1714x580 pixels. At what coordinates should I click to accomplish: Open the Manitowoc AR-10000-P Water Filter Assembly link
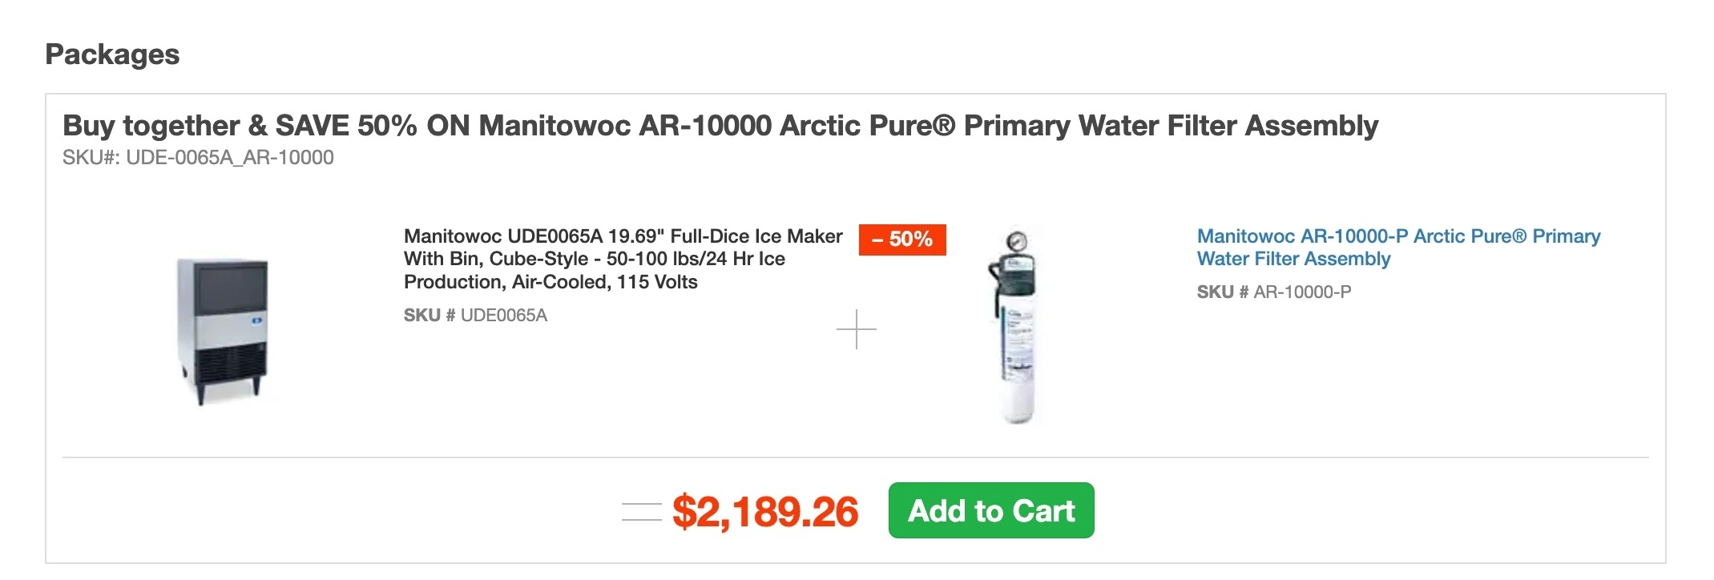(x=1397, y=248)
